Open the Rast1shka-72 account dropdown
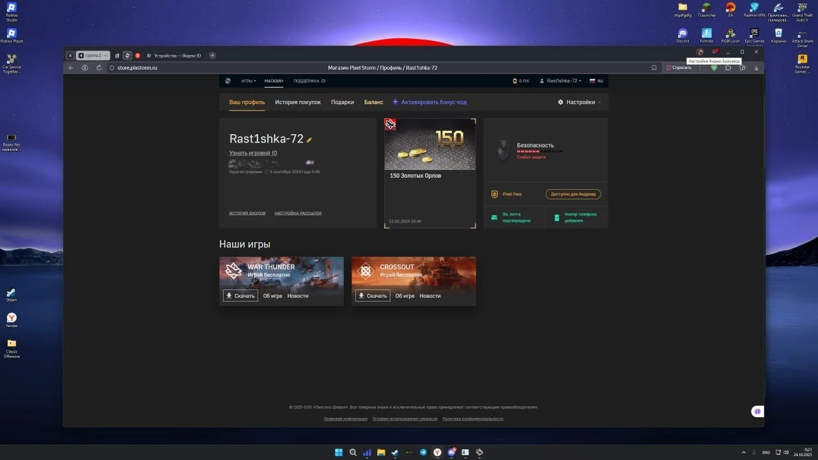The image size is (818, 460). 560,81
